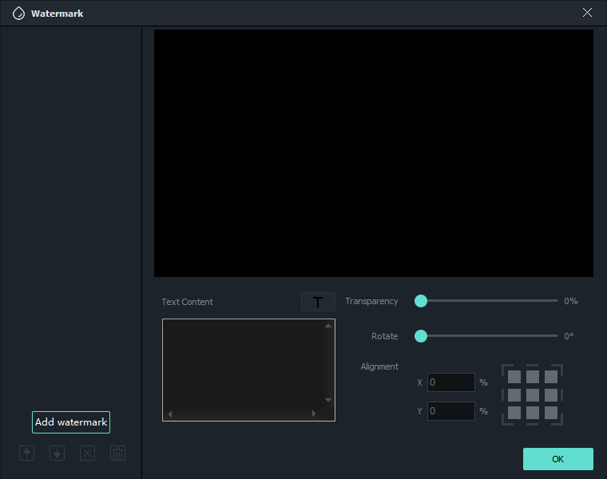Close the Watermark dialog

tap(587, 13)
